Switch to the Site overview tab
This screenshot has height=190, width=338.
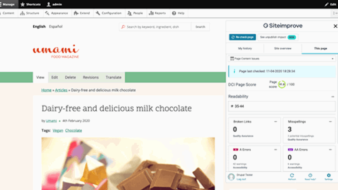(283, 48)
